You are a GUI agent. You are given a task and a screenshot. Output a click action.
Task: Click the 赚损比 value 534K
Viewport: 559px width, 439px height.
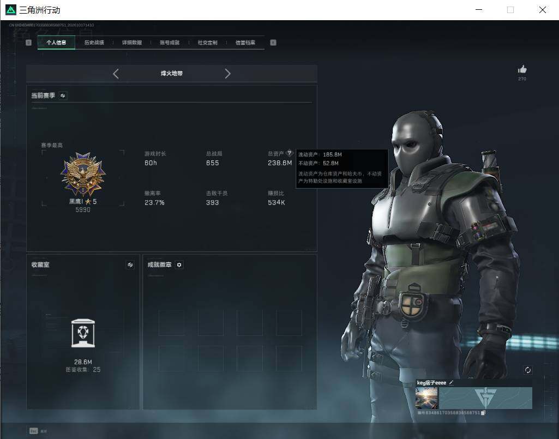click(277, 202)
